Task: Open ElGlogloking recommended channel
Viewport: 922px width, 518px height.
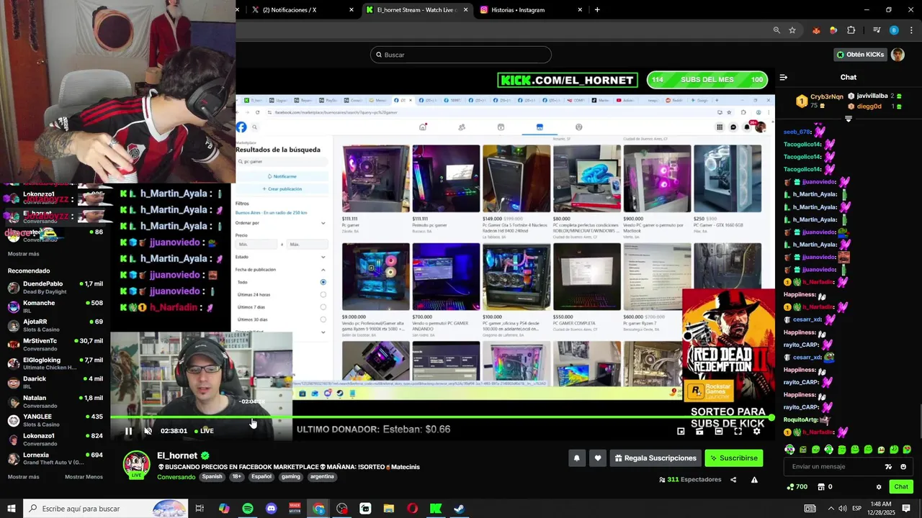Action: tap(55, 363)
